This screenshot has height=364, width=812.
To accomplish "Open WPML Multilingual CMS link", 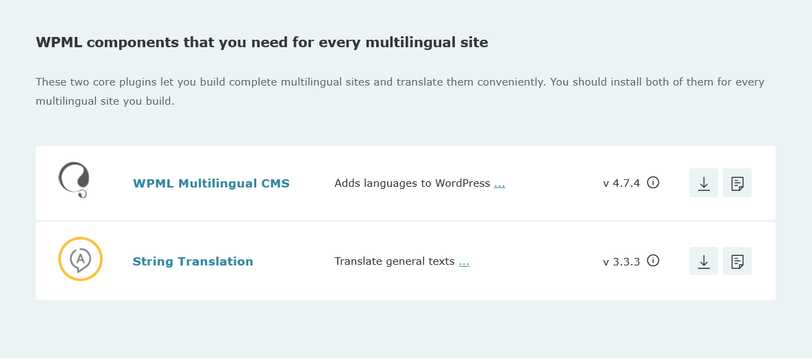I will 211,183.
